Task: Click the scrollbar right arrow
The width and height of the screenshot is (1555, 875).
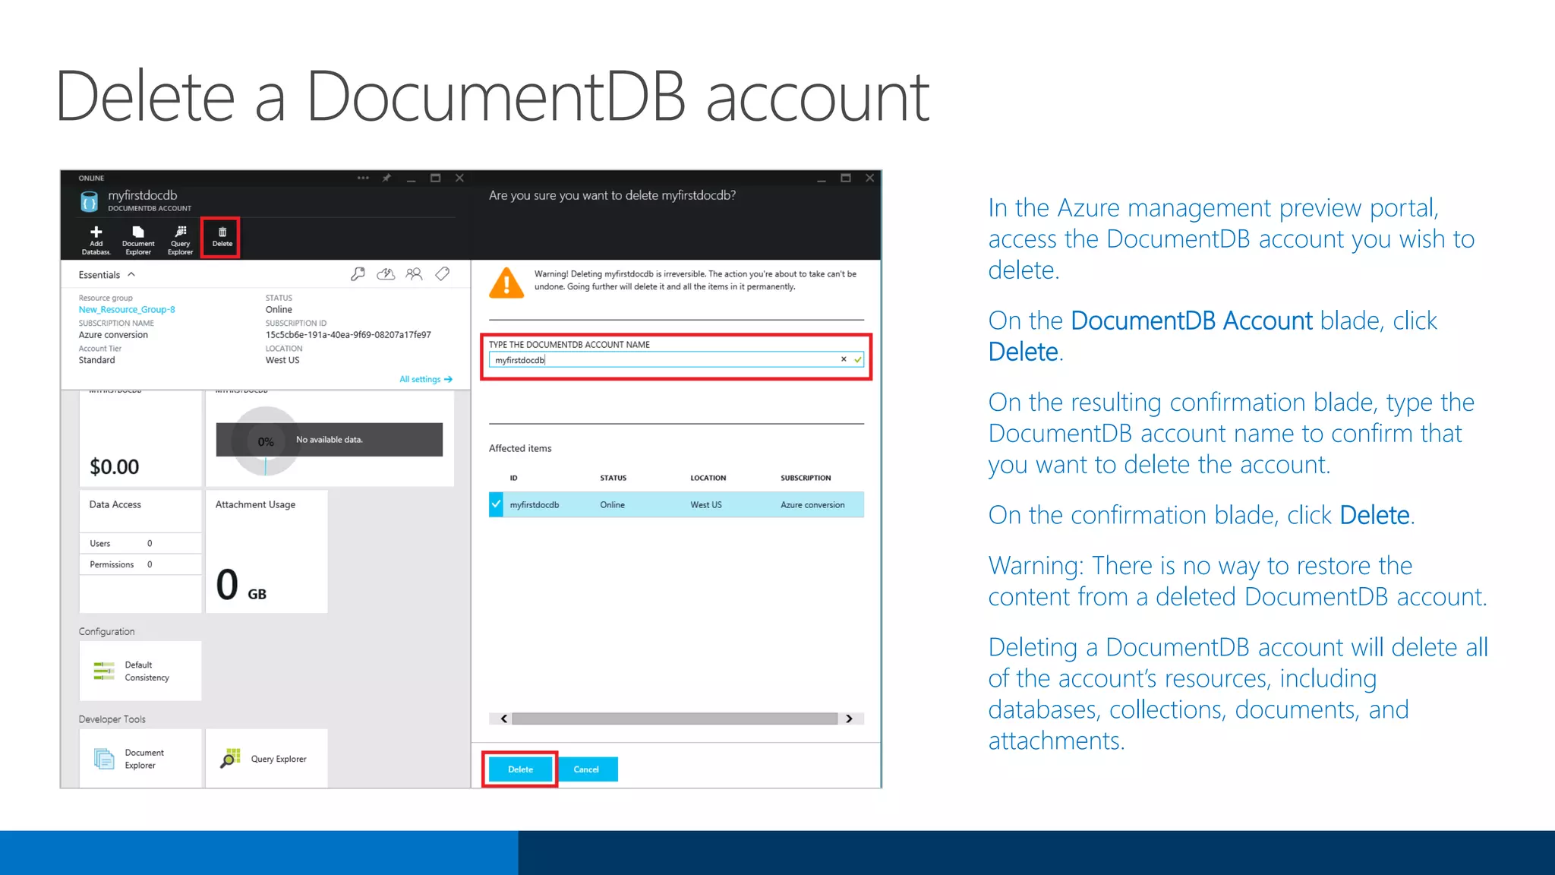Action: coord(850,719)
